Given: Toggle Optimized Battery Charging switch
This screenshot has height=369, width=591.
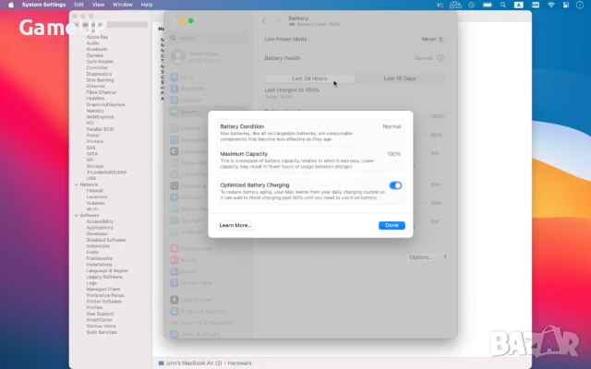Looking at the screenshot, I should coord(395,185).
